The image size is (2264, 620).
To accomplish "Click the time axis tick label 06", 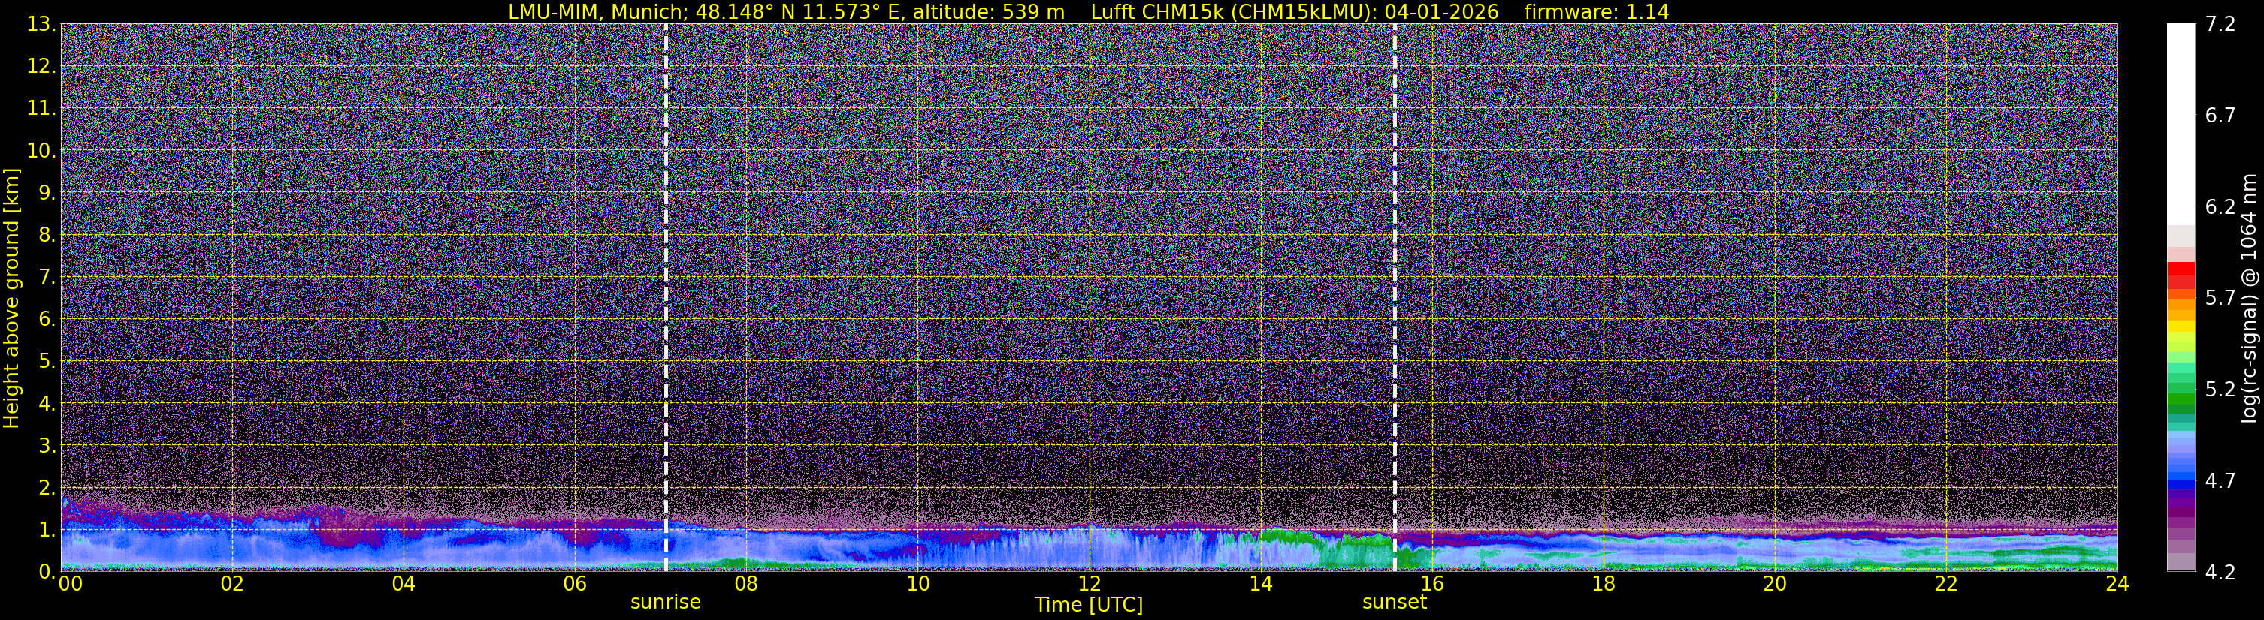I will pos(575,585).
